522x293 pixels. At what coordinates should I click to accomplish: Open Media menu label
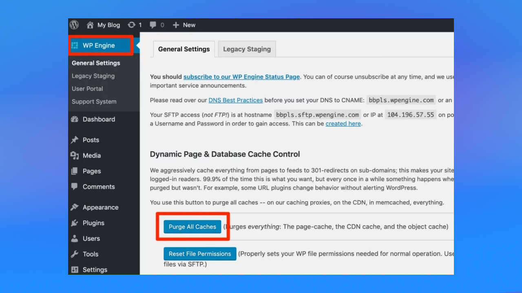92,155
